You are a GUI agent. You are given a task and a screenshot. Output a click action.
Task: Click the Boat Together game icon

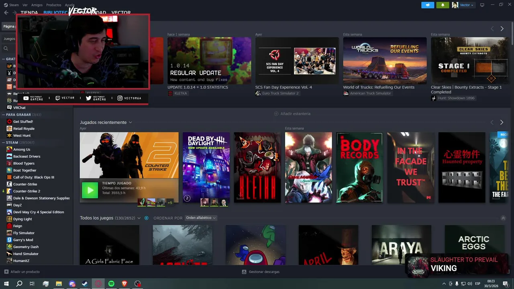coord(9,170)
